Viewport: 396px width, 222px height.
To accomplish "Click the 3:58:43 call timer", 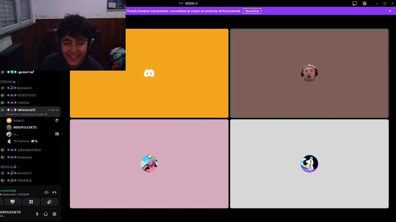I will (53, 110).
